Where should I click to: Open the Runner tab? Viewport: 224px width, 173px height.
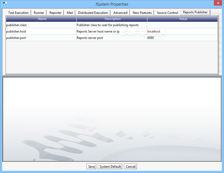39,13
